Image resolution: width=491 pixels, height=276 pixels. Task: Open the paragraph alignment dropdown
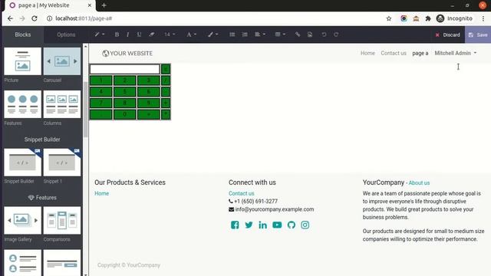click(x=260, y=34)
